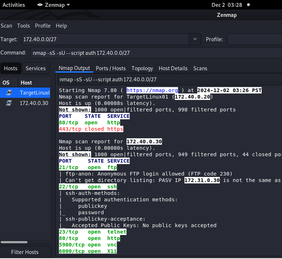282x259 pixels.
Task: Click the 172.40.0.30 host OS icon
Action: (9, 103)
